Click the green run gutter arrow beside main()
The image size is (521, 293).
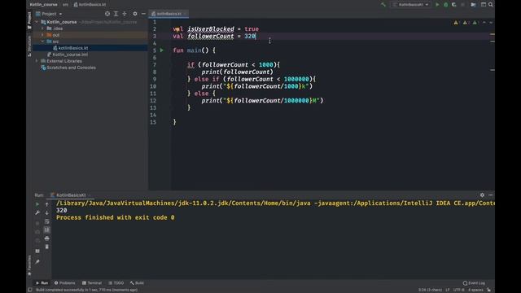tap(162, 50)
